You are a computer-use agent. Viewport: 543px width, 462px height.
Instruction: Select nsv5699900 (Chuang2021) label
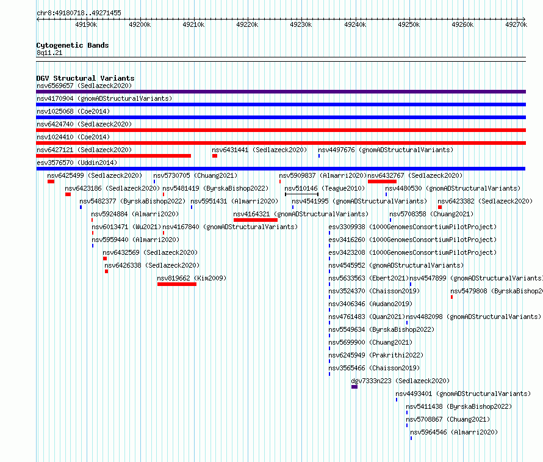(x=370, y=342)
